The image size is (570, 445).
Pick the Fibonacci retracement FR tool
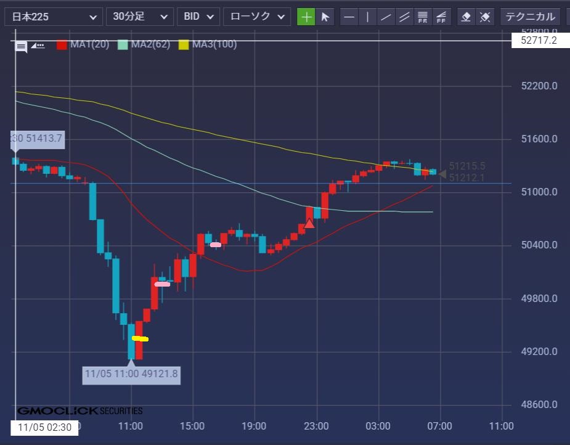[x=423, y=17]
